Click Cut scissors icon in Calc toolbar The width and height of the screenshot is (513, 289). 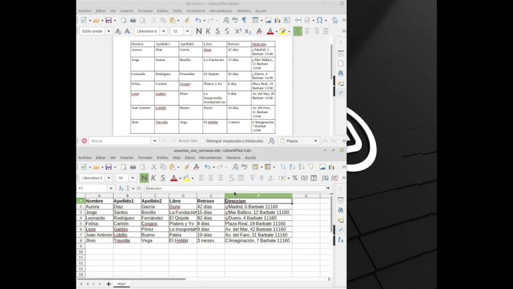click(x=154, y=167)
